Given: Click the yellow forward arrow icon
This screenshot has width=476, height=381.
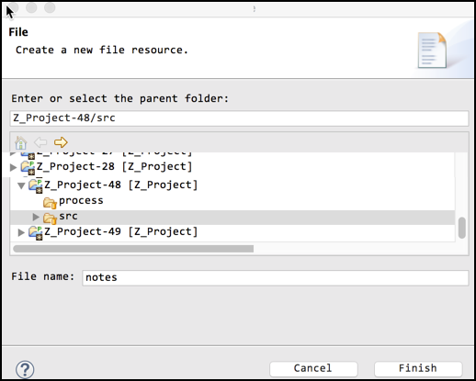Looking at the screenshot, I should [x=61, y=142].
